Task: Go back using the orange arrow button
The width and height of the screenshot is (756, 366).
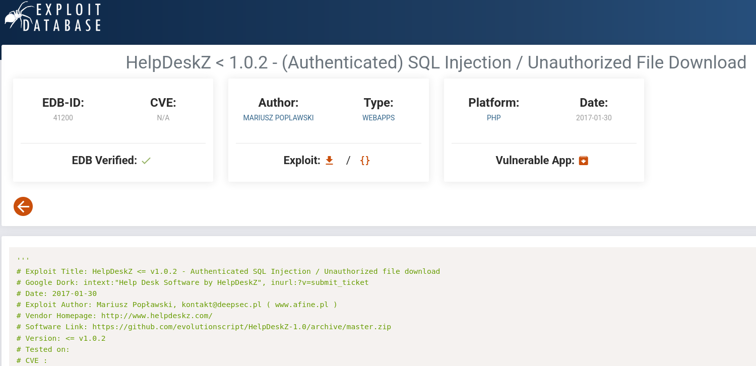Action: tap(23, 206)
